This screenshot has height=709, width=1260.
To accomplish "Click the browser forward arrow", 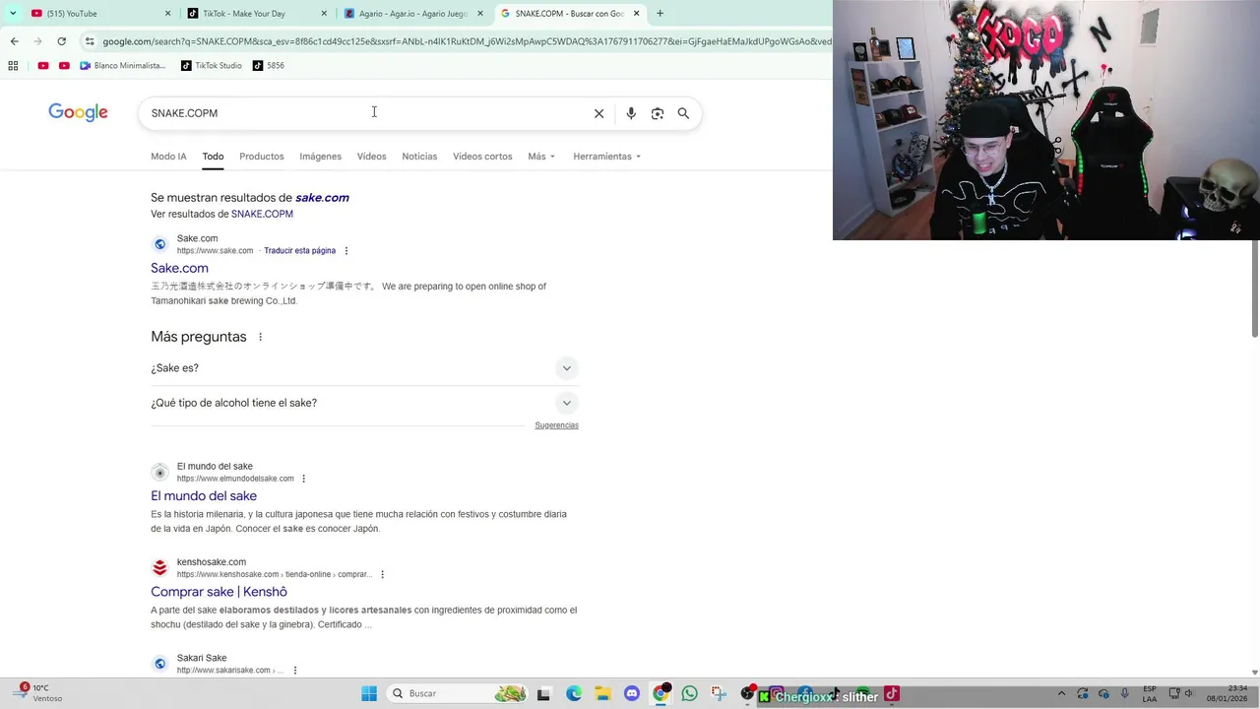I will (x=37, y=41).
